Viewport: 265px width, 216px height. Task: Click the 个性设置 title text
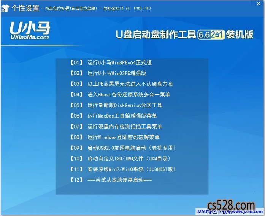[x=25, y=8]
